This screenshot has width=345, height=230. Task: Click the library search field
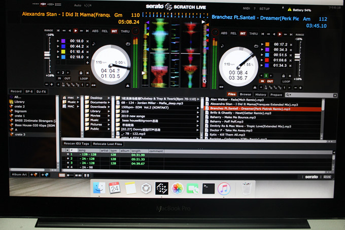[x=311, y=95]
